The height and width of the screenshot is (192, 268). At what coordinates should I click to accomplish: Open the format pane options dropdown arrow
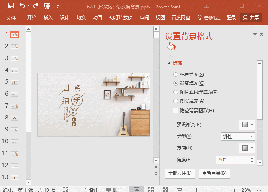(255, 34)
